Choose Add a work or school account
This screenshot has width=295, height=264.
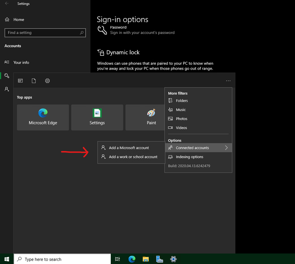pyautogui.click(x=131, y=157)
